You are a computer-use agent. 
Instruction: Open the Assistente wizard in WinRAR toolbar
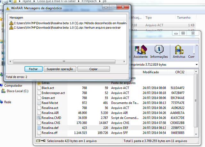point(141,52)
